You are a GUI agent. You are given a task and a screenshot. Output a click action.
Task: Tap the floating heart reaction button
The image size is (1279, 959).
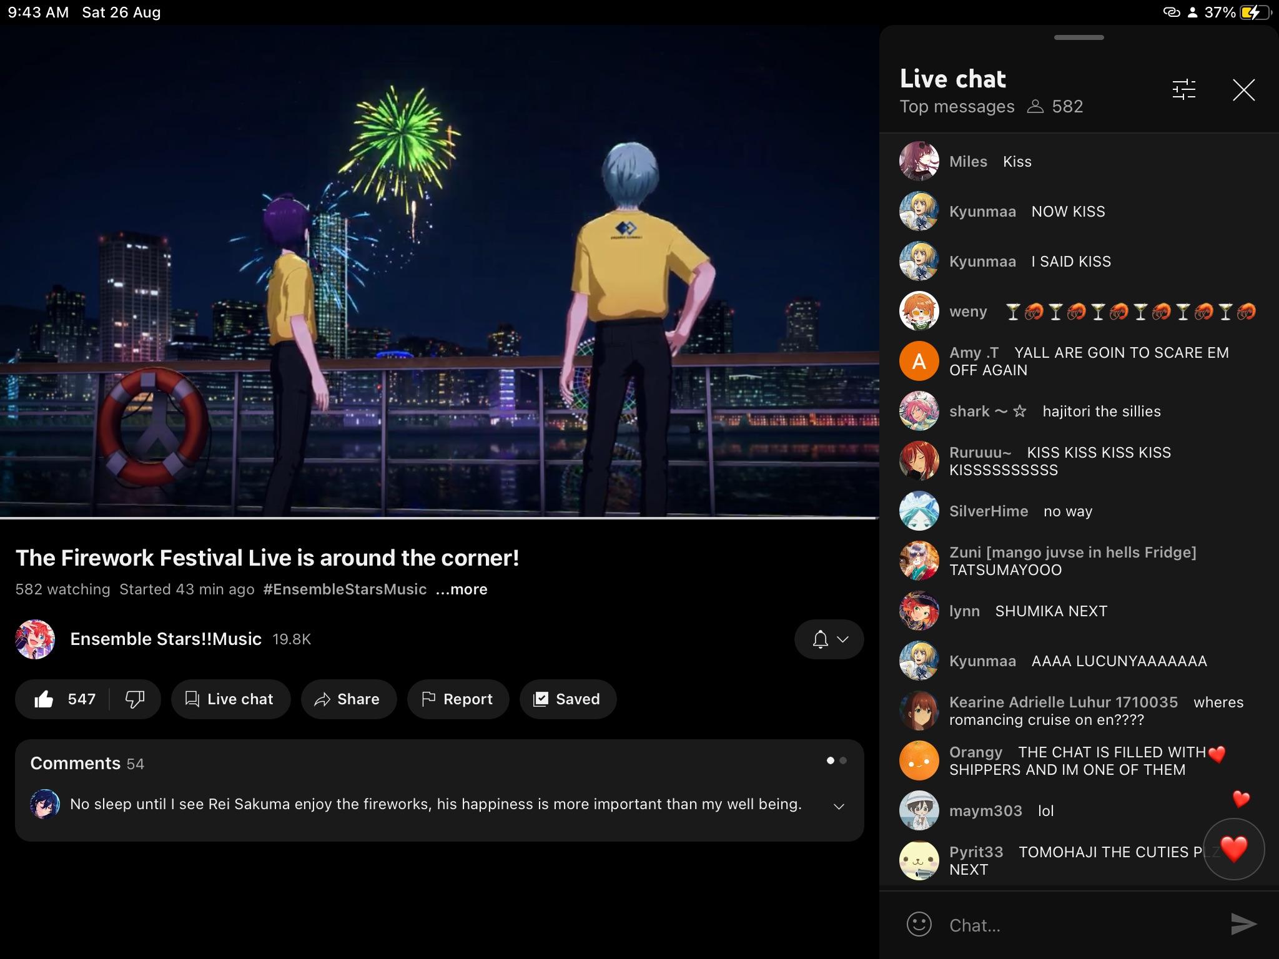pyautogui.click(x=1233, y=849)
